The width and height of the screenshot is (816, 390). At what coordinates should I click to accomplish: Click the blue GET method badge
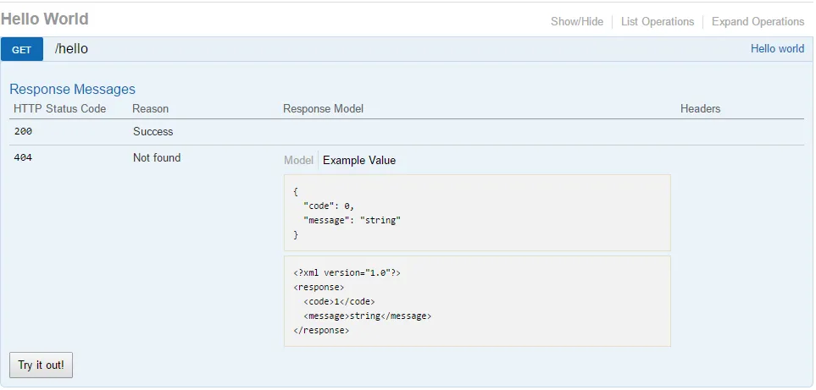tap(22, 50)
